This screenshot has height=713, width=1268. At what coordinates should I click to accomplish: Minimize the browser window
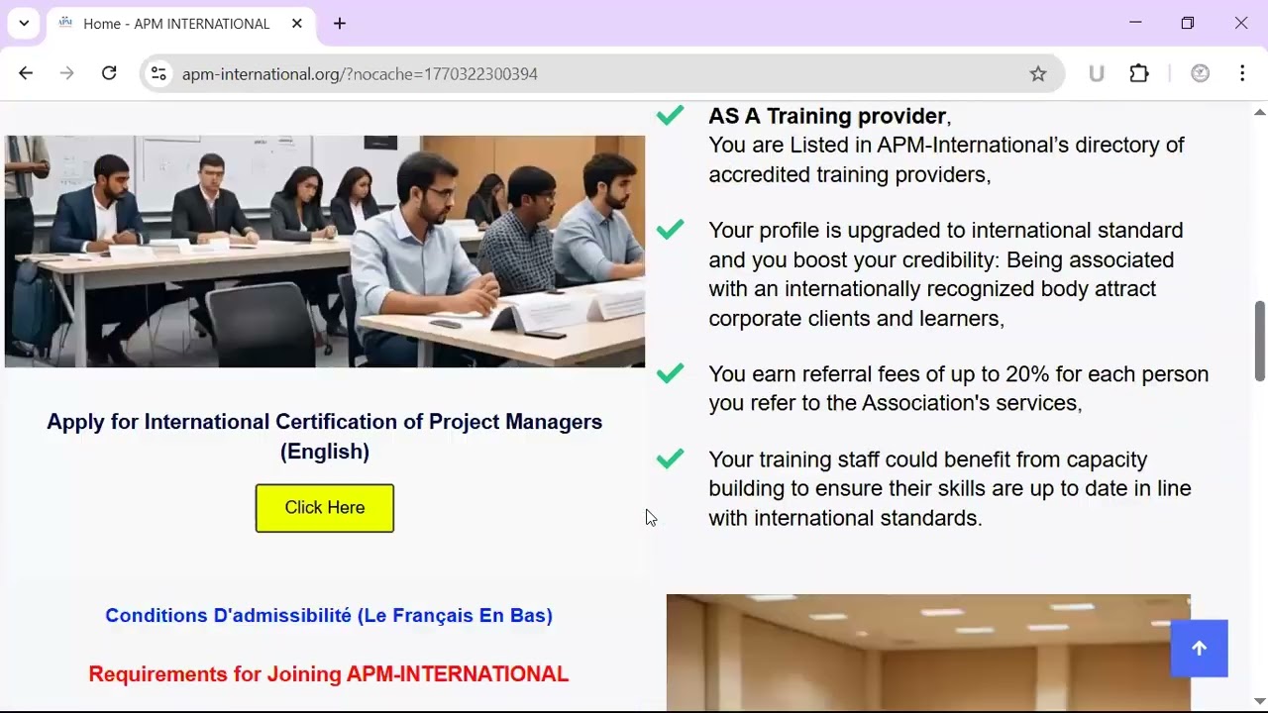[x=1135, y=23]
